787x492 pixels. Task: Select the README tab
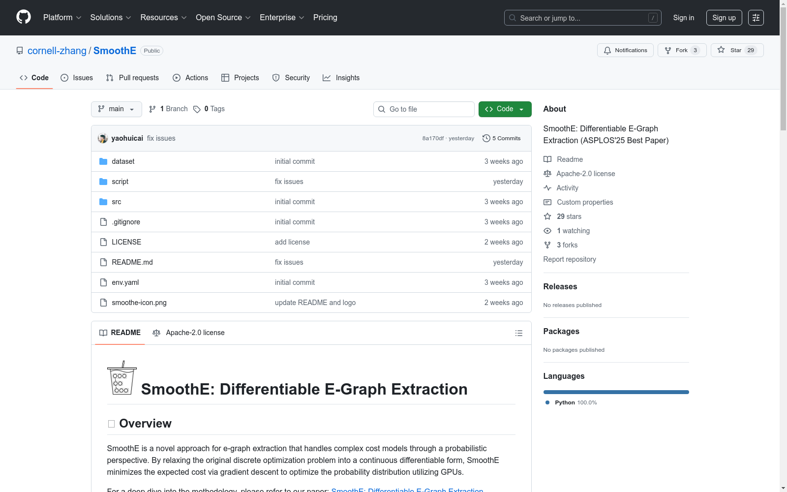coord(120,333)
